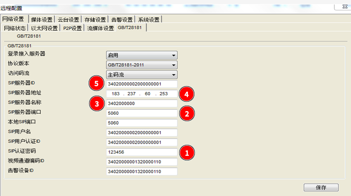Click the SIP服务器名称 field with 3402000000
The height and width of the screenshot is (196, 351).
(x=141, y=103)
